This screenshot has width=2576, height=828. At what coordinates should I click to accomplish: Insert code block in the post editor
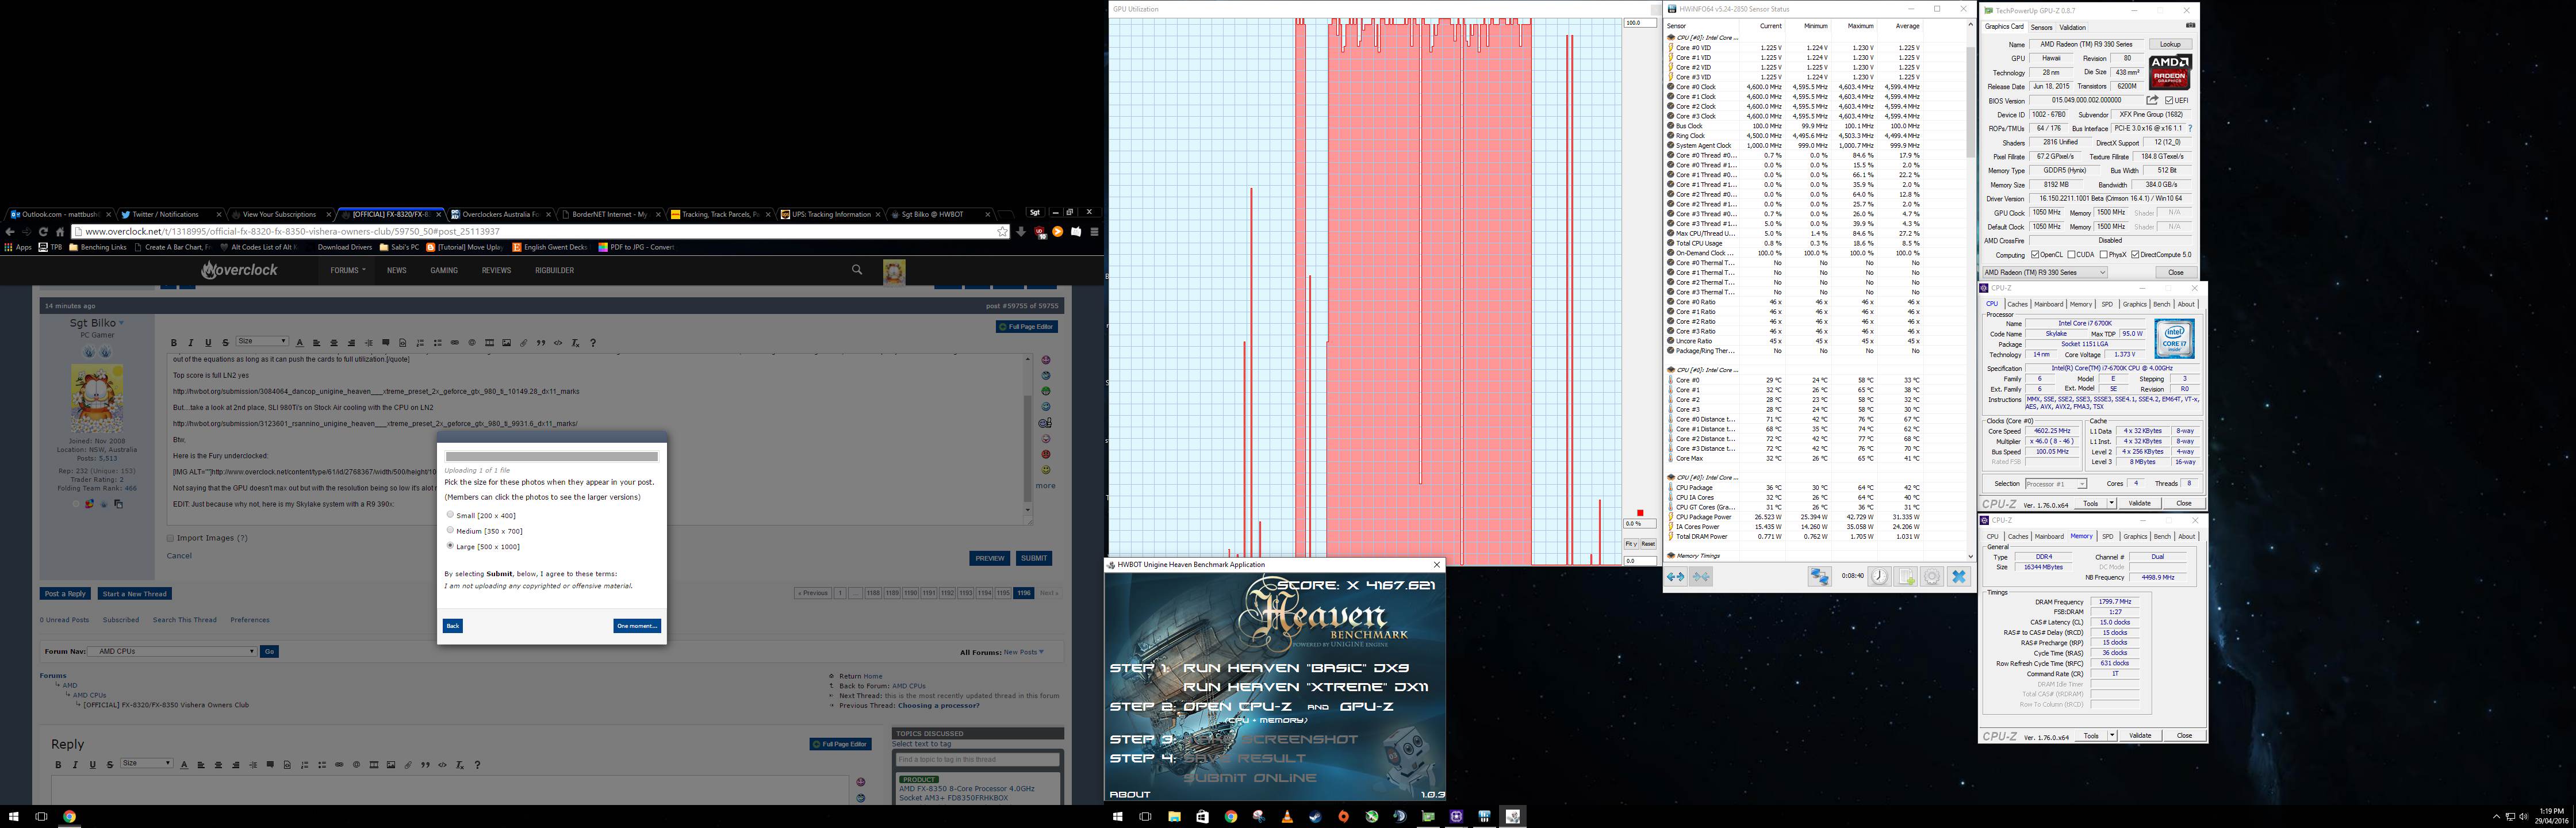(x=558, y=343)
